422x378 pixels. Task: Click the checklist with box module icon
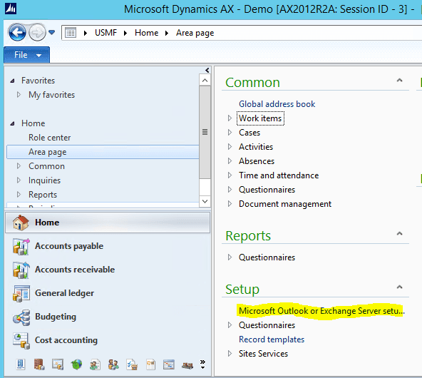(x=132, y=364)
